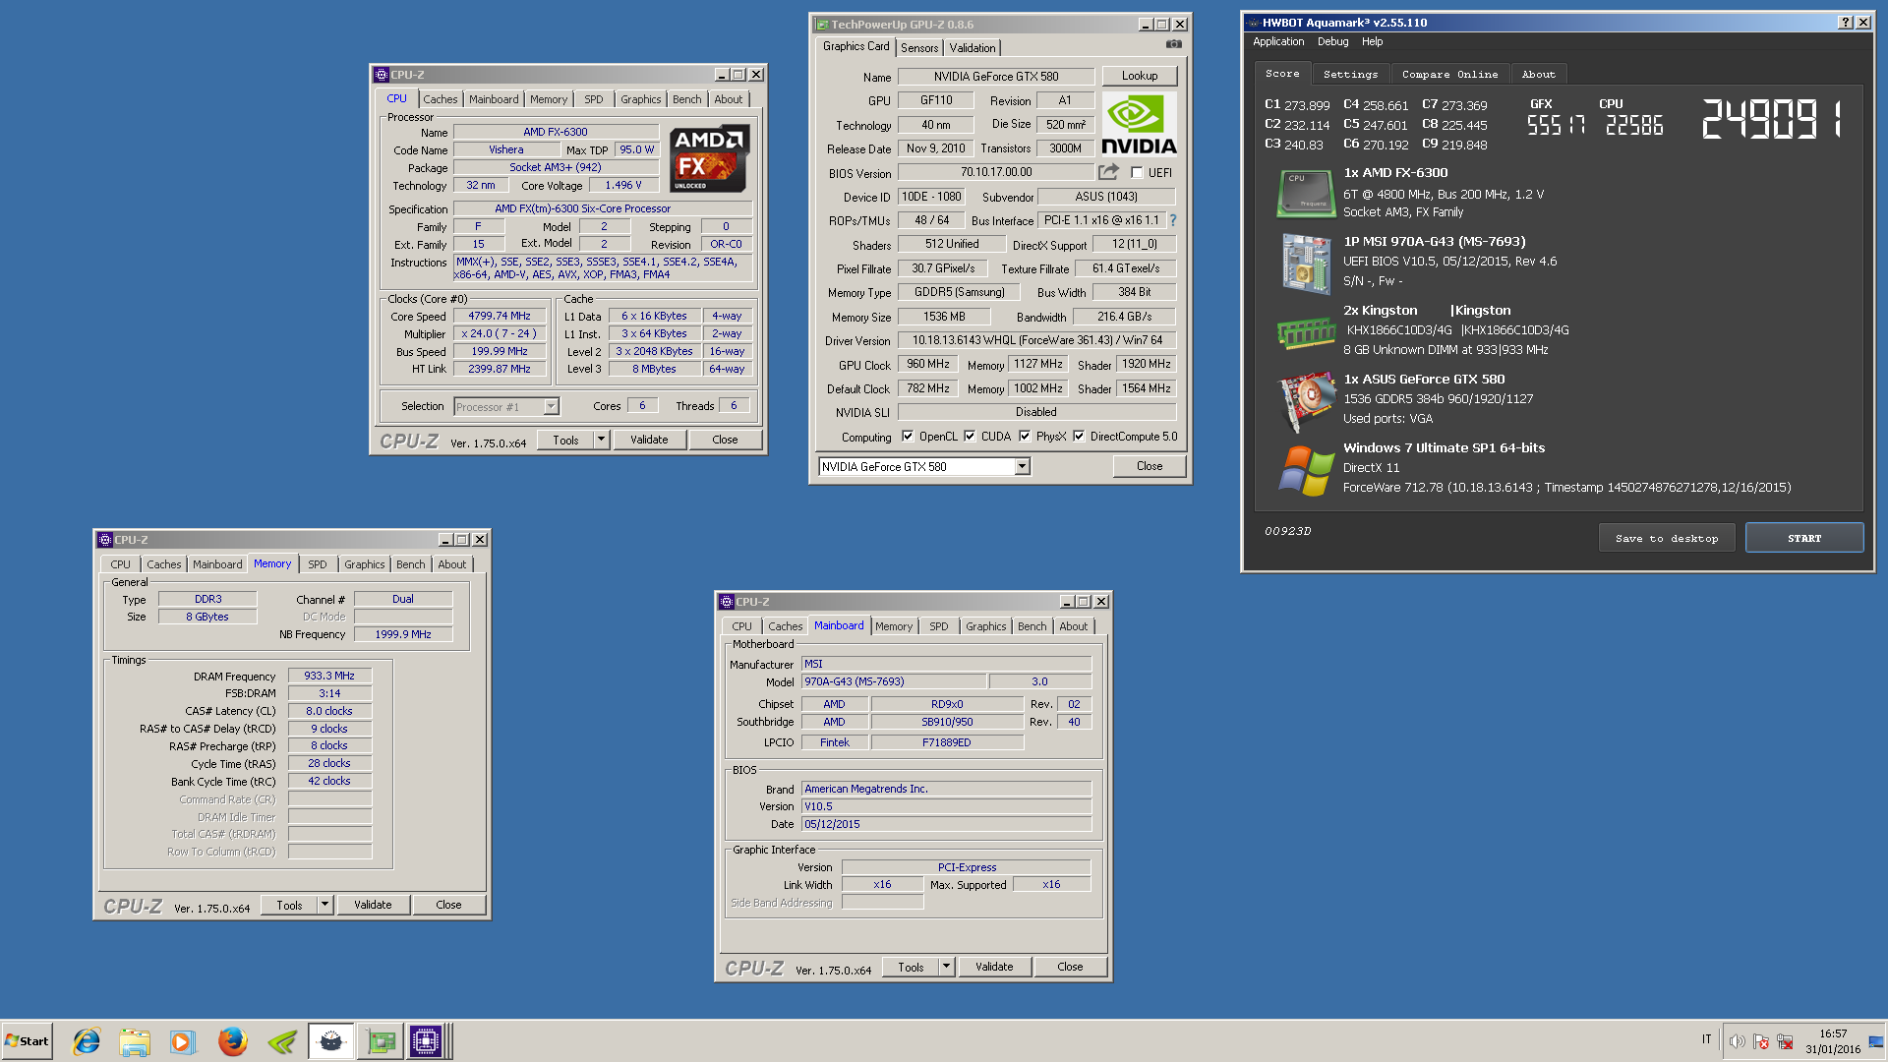The image size is (1888, 1062).
Task: Click the Driver Version field in GPU-Z
Action: click(x=1036, y=341)
